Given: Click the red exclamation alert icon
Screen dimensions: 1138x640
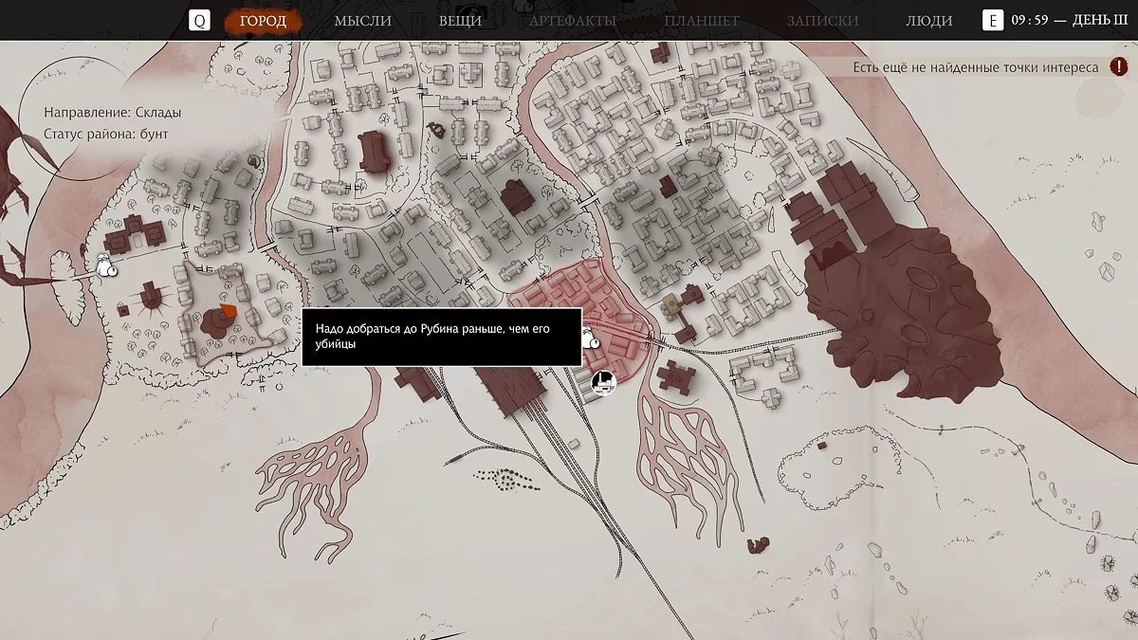Looking at the screenshot, I should (1119, 67).
